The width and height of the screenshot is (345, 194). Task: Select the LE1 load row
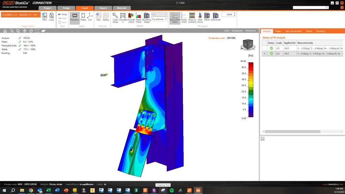point(303,48)
